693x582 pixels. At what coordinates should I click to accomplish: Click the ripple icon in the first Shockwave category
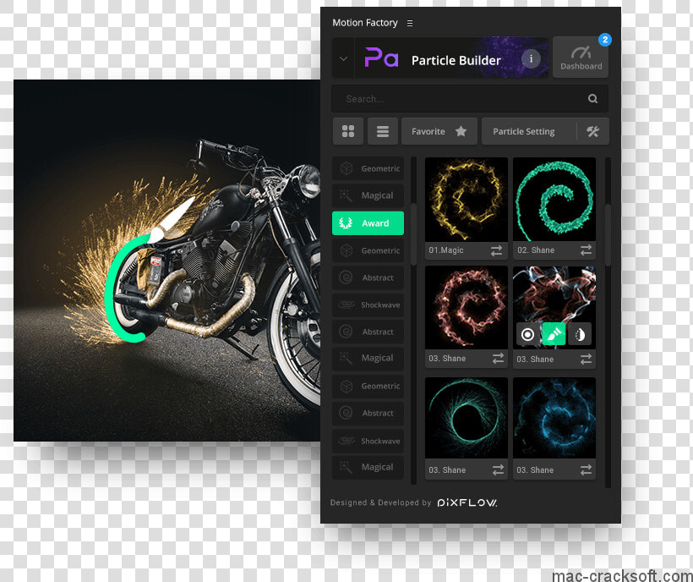pyautogui.click(x=346, y=305)
